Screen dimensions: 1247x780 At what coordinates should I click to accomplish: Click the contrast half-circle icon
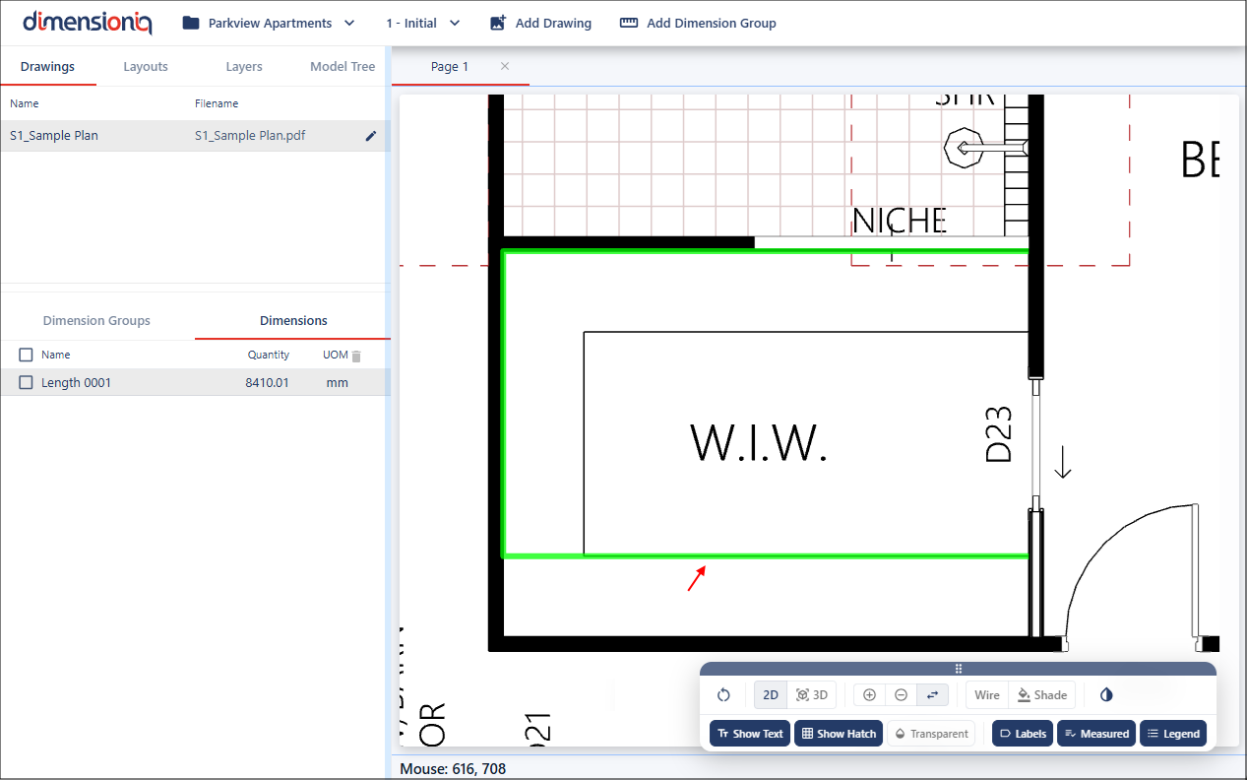tap(1106, 695)
